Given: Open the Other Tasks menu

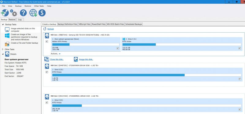Looking at the screenshot, I should point(39,6).
